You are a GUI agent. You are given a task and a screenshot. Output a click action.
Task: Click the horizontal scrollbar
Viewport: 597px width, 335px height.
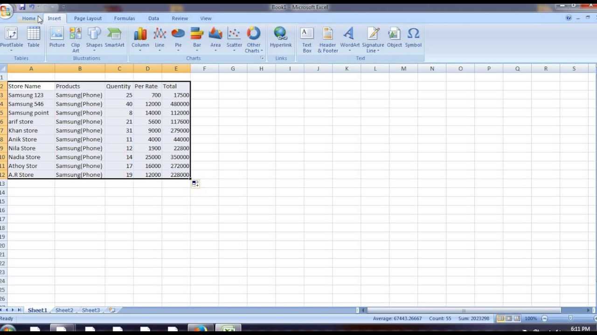point(464,310)
